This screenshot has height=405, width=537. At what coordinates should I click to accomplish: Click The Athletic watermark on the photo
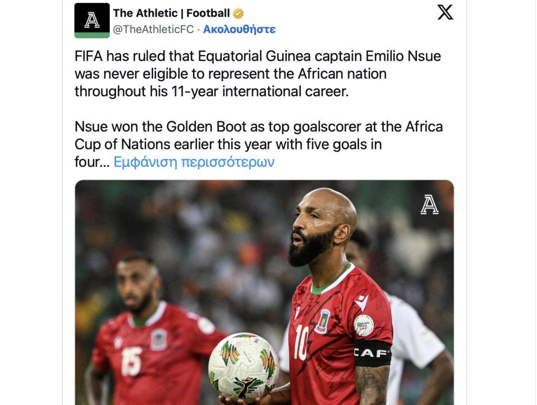pos(429,204)
